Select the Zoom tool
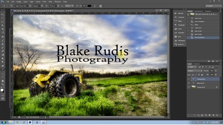Screen dimensions: 223x125 coord(2,84)
